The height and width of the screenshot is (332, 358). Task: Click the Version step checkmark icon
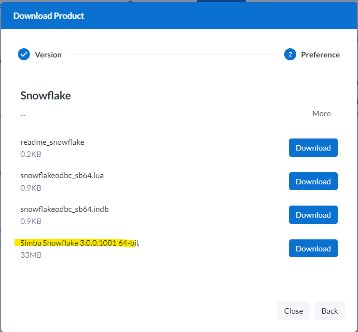coord(24,55)
